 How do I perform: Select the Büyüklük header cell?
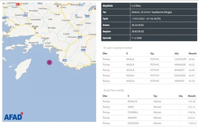coord(108,6)
